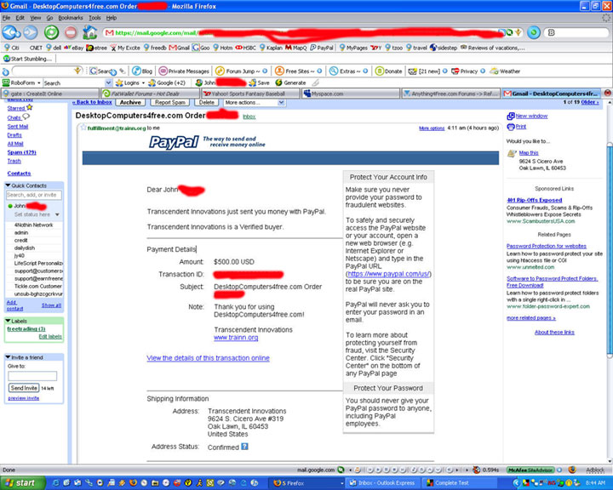Image resolution: width=613 pixels, height=490 pixels.
Task: Open the Tools menu
Action: coord(95,18)
